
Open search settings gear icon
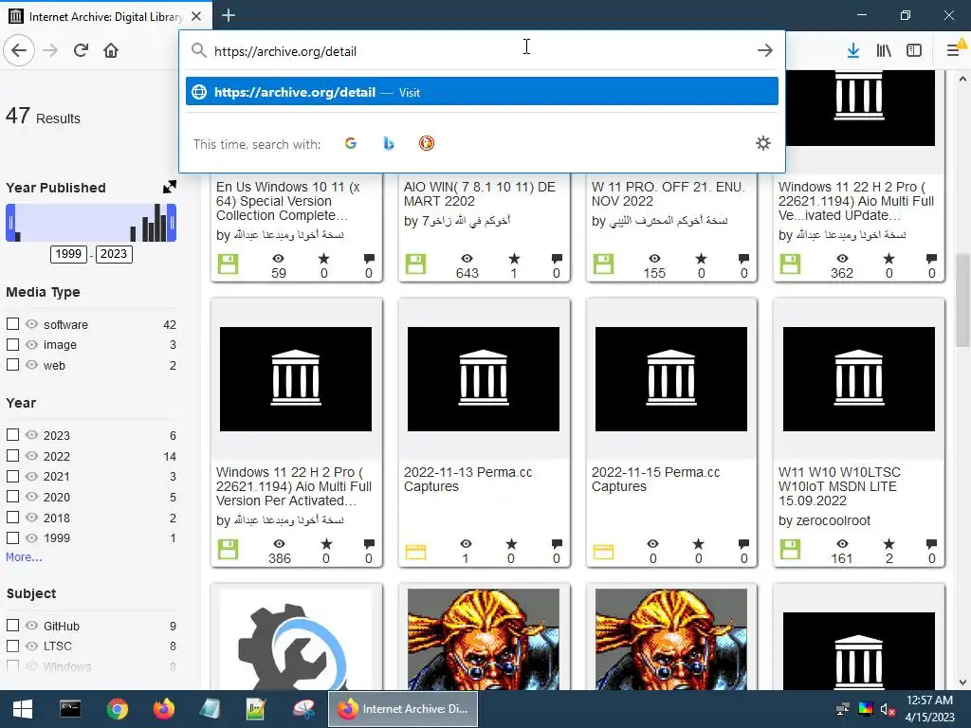(763, 144)
